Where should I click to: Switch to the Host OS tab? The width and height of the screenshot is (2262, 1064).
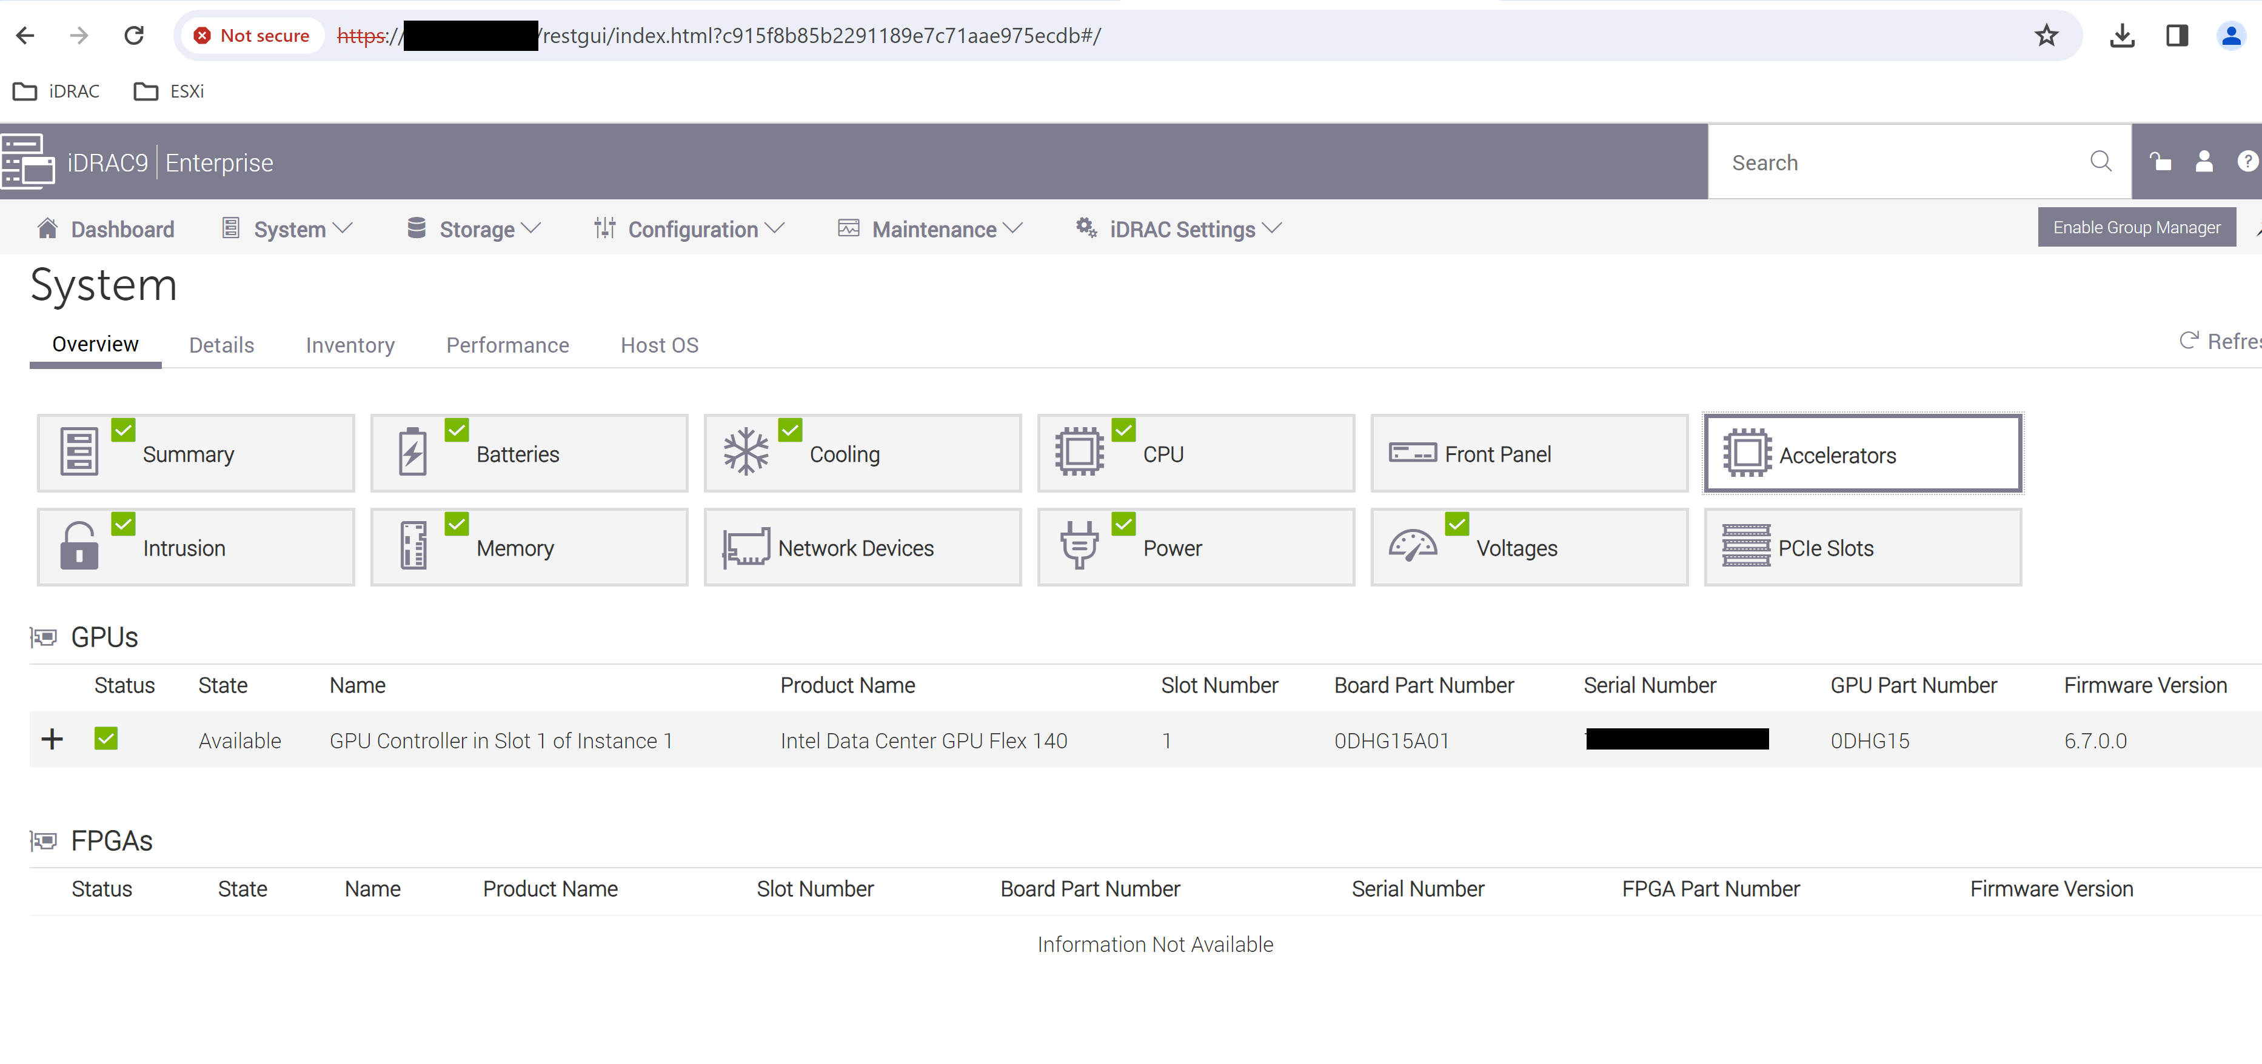[658, 345]
